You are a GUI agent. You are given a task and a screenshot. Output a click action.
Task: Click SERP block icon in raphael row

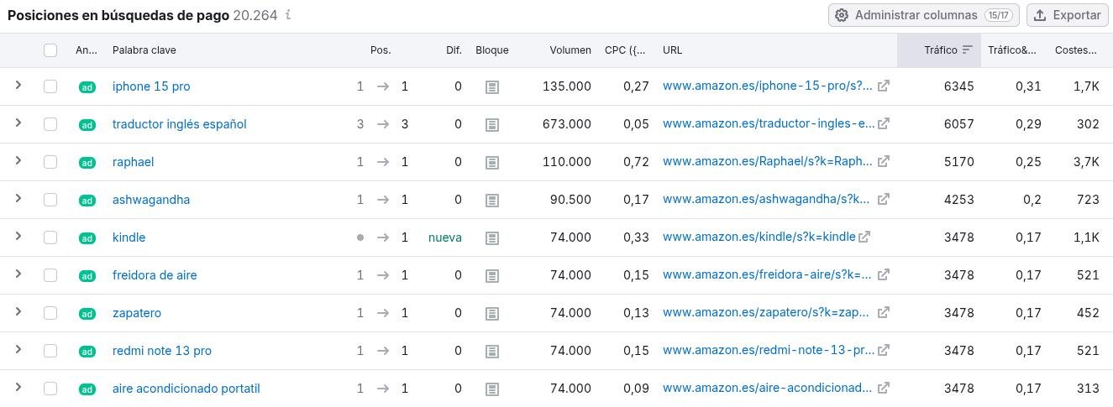tap(492, 162)
